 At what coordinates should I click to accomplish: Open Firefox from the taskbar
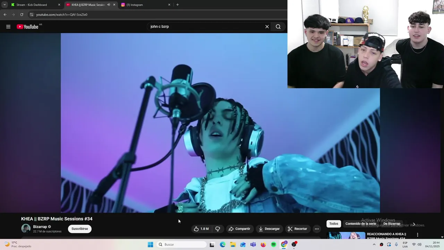[x=263, y=244]
